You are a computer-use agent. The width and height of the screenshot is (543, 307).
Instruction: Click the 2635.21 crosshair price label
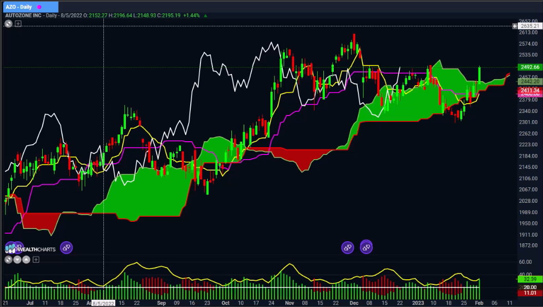click(x=530, y=26)
